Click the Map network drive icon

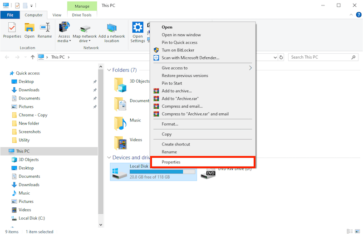[85, 32]
